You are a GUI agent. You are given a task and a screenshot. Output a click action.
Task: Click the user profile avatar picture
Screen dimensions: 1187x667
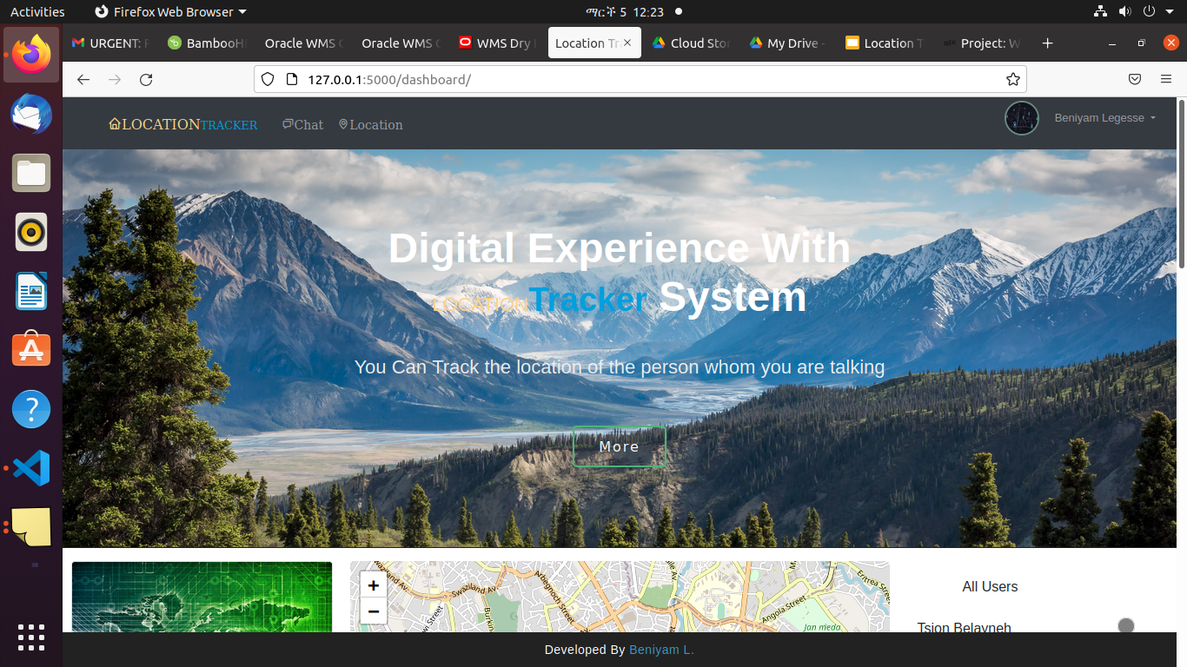pos(1021,118)
